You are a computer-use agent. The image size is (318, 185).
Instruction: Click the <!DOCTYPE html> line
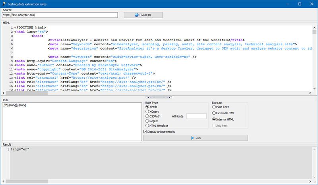point(30,27)
